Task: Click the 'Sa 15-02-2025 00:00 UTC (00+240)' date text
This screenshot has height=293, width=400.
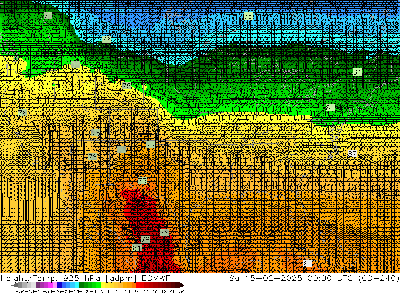Action: [x=314, y=278]
